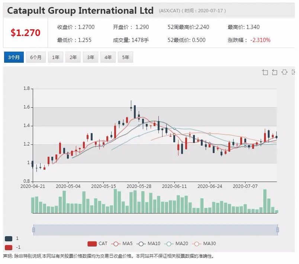Click the 成交量: 1478手 text
Viewport: 299px width, 264px height.
131,40
